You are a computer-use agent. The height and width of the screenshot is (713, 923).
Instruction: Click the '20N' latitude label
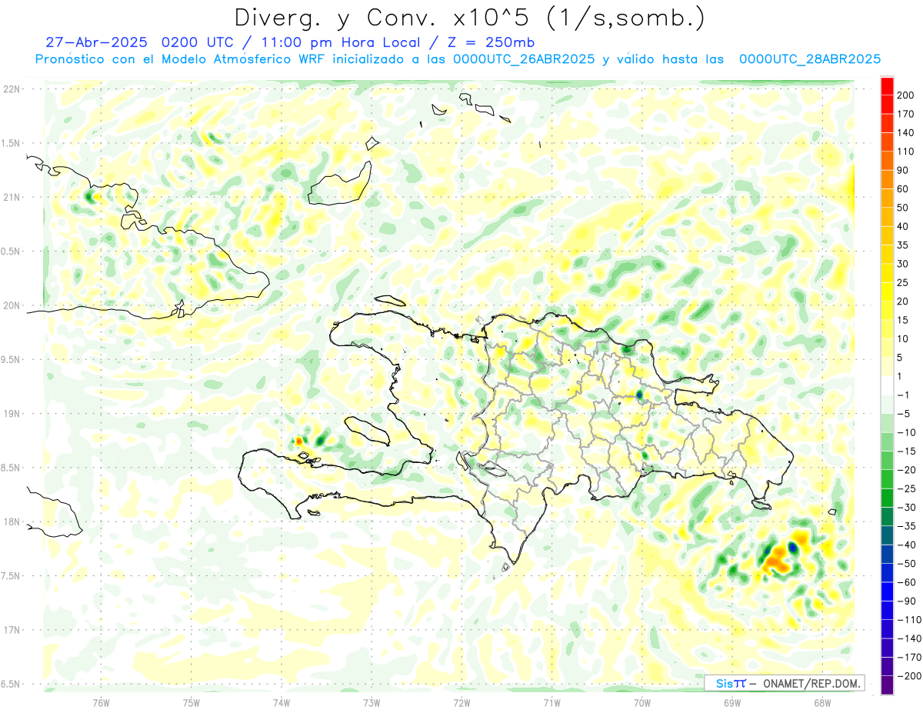coord(11,305)
